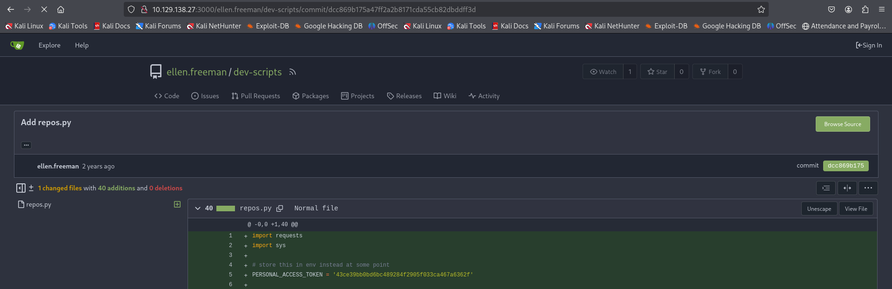
Task: Toggle whitespace display options button
Action: tap(826, 188)
